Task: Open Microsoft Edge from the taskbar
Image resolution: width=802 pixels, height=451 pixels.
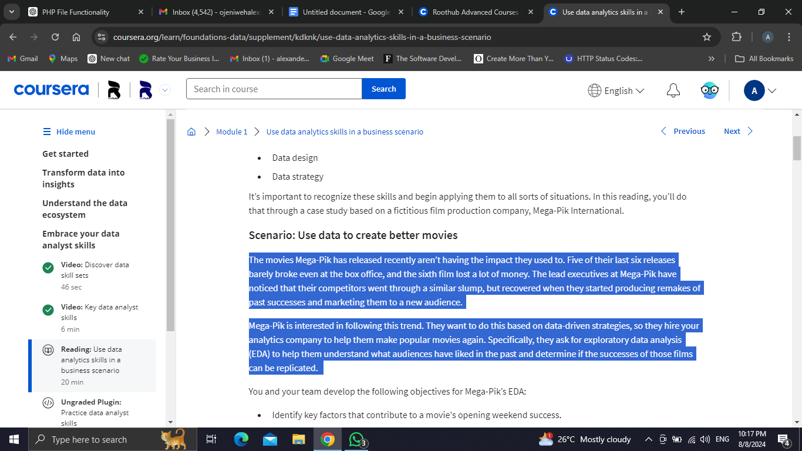Action: point(241,439)
